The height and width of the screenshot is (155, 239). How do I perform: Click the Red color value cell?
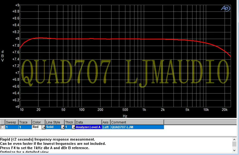tap(37, 127)
